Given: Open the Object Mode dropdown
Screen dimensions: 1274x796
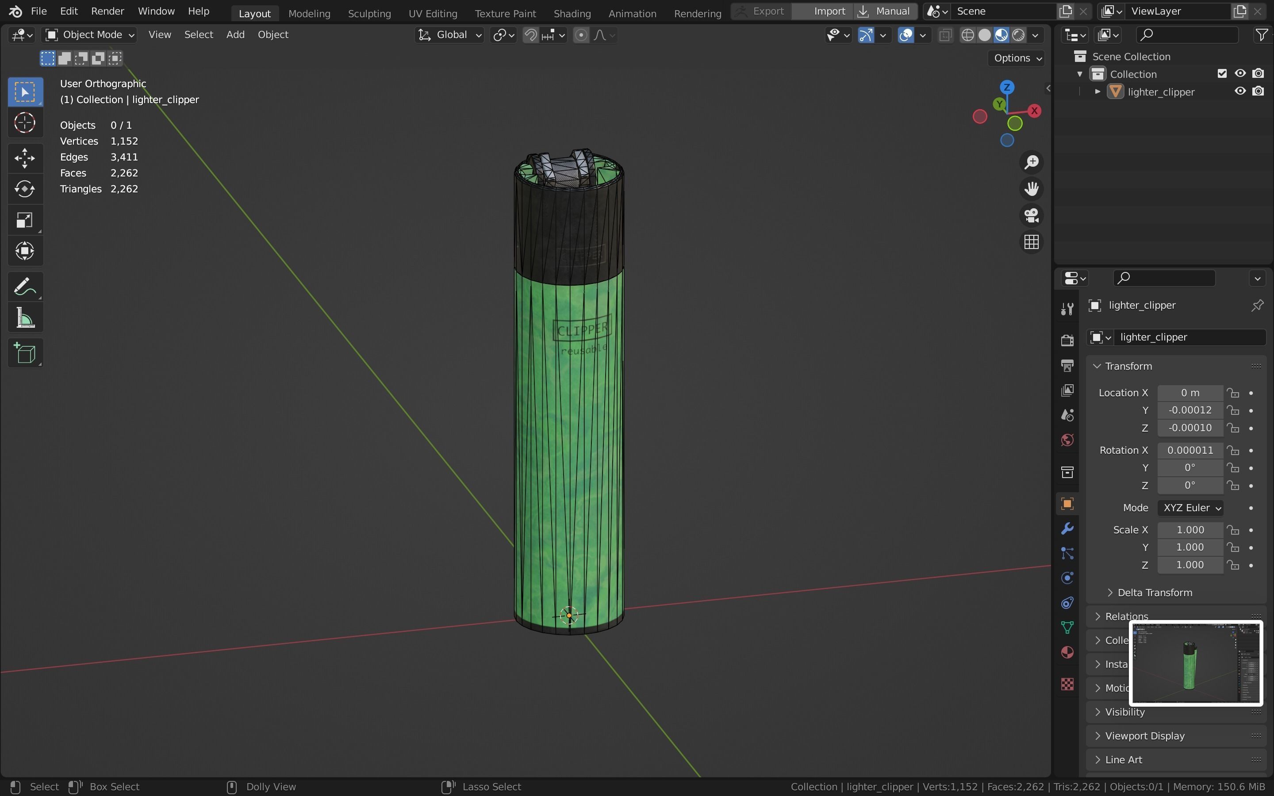Looking at the screenshot, I should (x=89, y=35).
